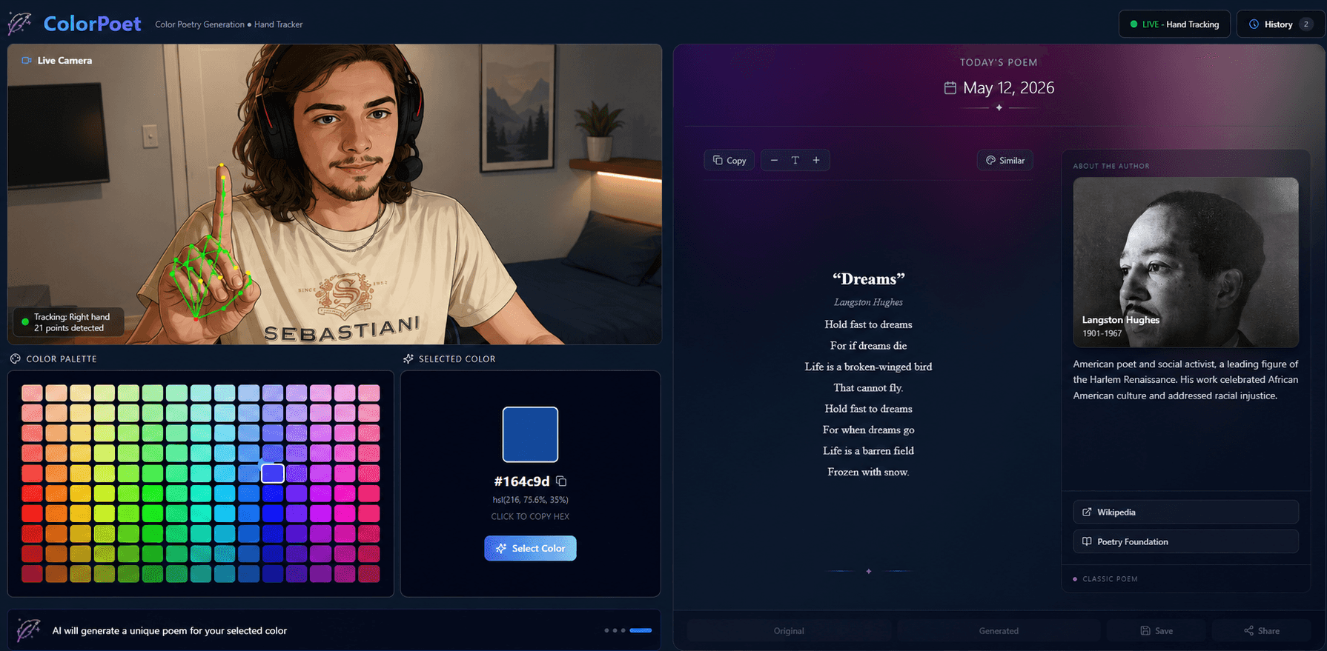Open the History panel
Viewport: 1327px width, 651px height.
pos(1280,24)
